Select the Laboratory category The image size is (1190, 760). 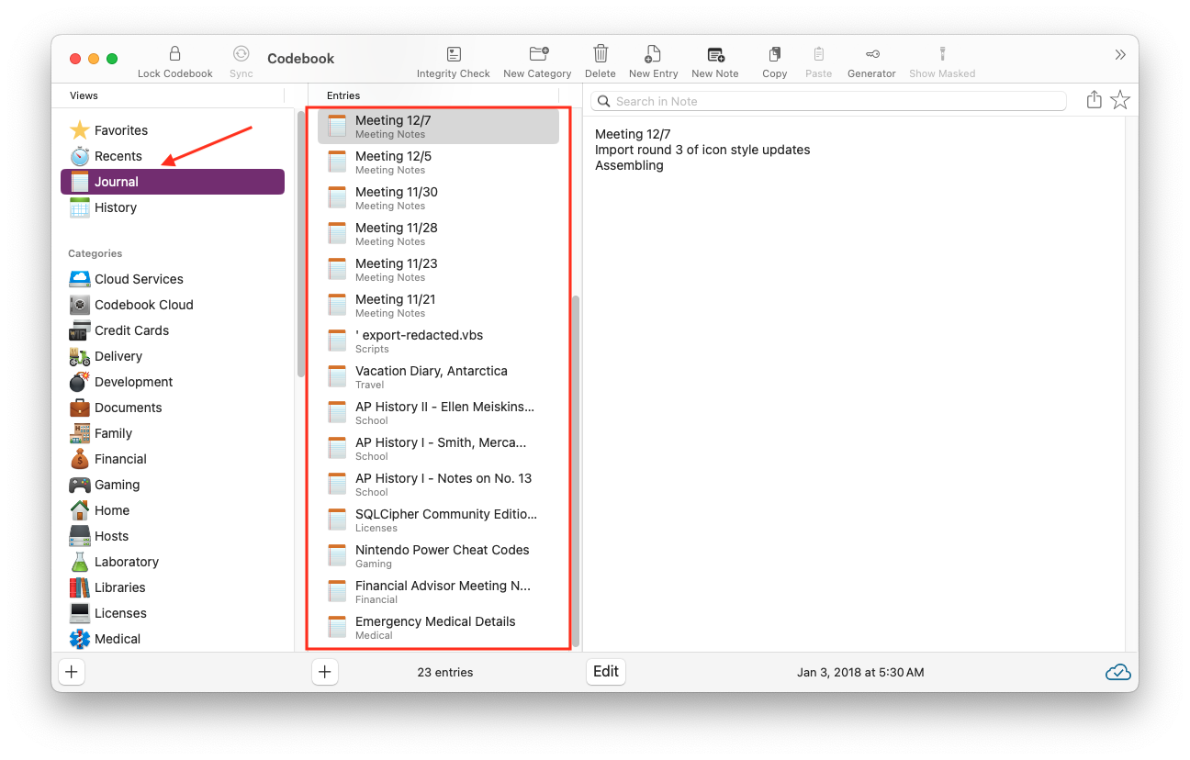173,562
